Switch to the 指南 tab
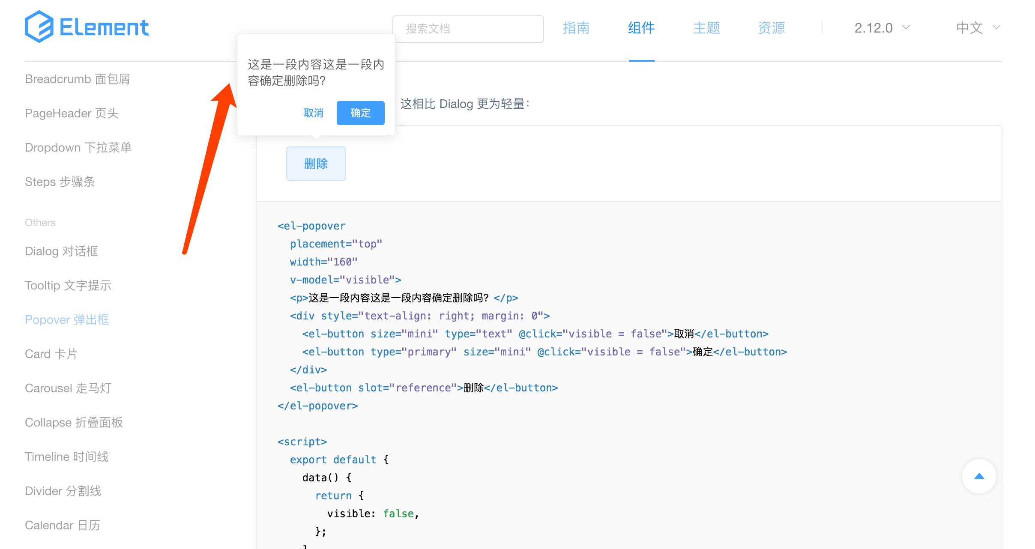This screenshot has height=549, width=1035. coord(576,27)
